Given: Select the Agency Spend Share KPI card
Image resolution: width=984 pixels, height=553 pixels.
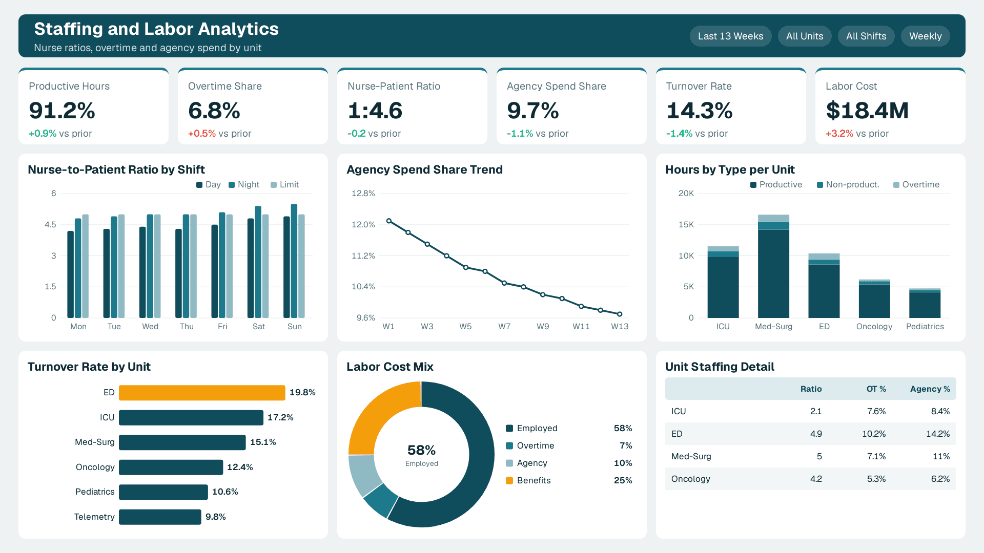Looking at the screenshot, I should click(x=571, y=106).
